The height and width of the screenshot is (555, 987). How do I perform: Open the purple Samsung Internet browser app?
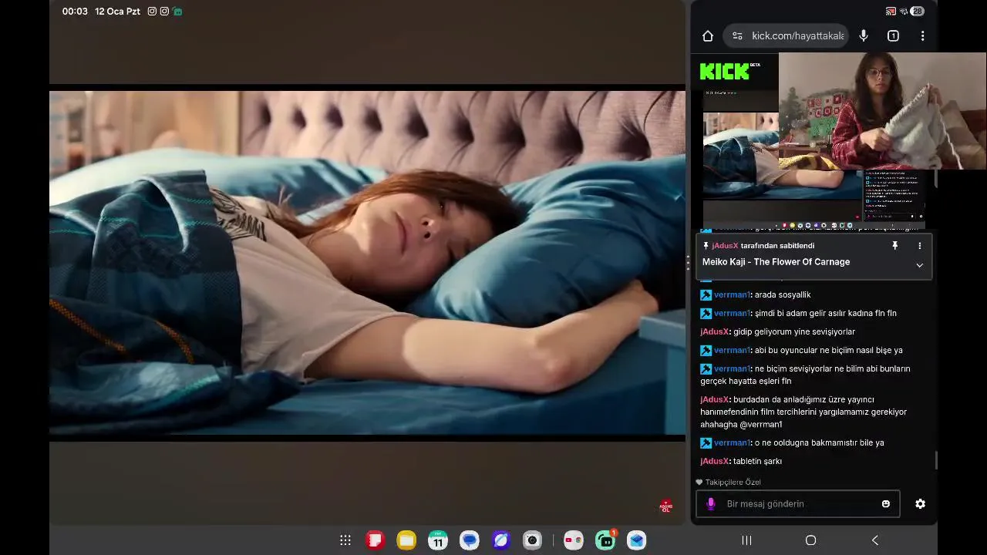[500, 540]
